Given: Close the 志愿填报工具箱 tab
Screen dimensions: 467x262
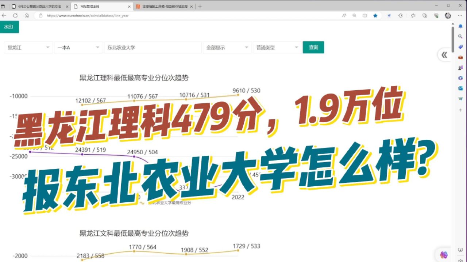Looking at the screenshot, I should [x=192, y=6].
